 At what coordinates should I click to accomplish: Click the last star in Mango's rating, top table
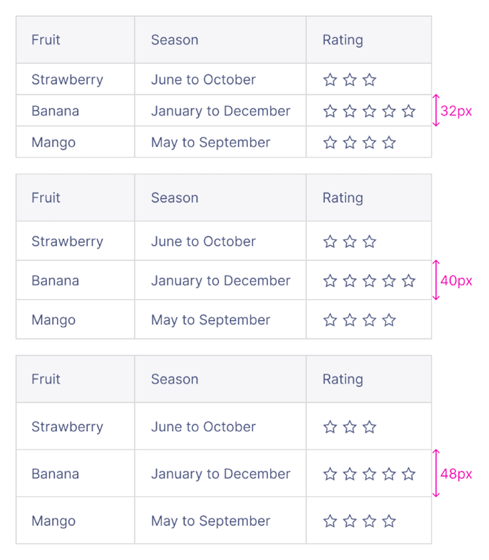389,142
